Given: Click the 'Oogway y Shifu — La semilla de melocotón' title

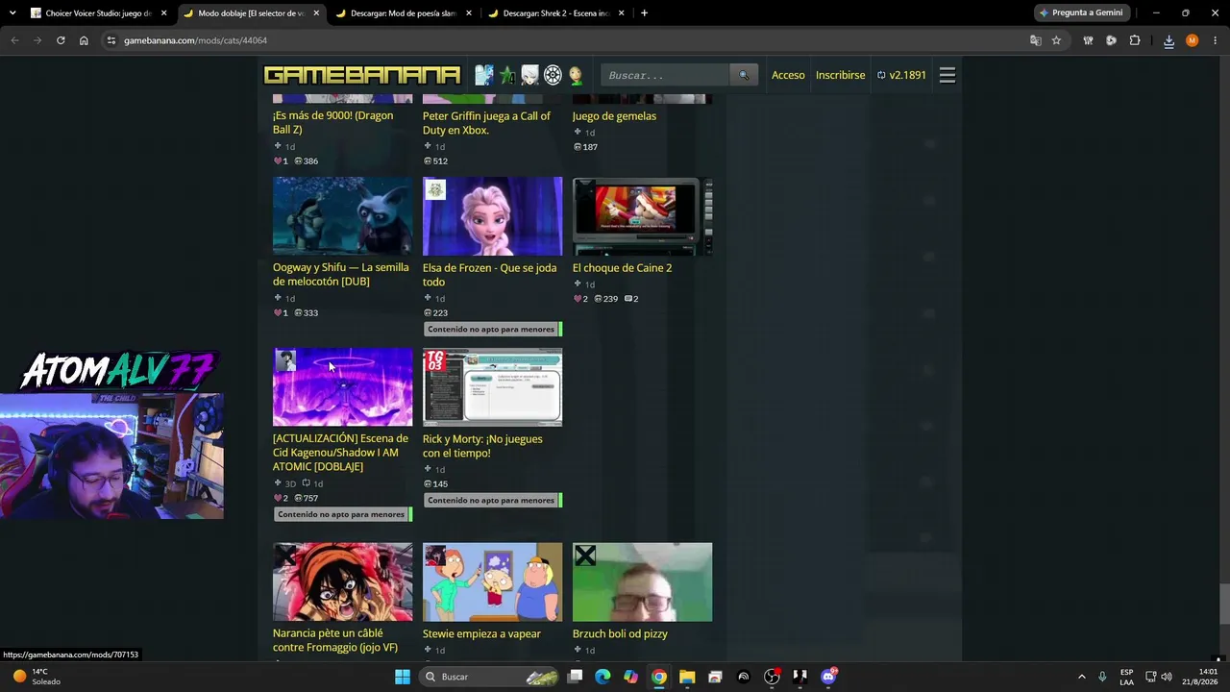Looking at the screenshot, I should point(340,275).
